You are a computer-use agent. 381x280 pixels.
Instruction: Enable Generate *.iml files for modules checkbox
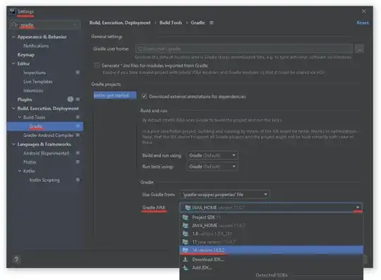click(x=97, y=66)
